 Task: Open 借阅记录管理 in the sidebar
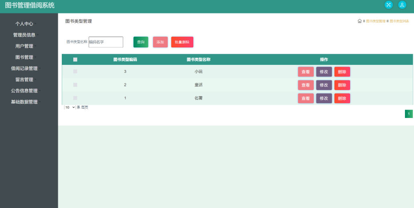(24, 68)
